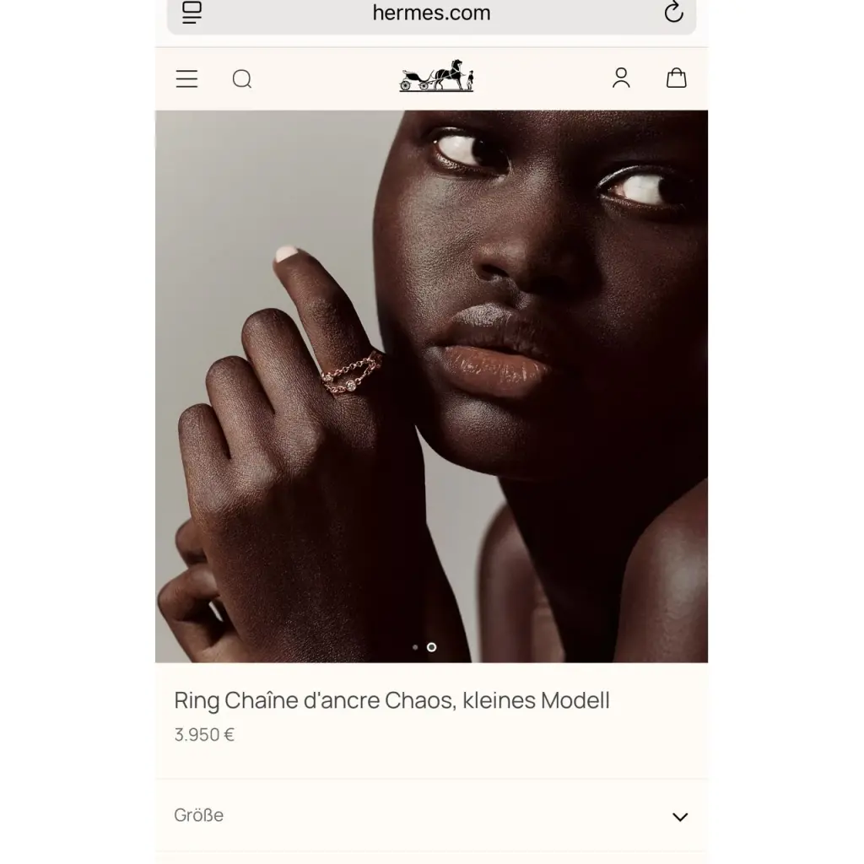The height and width of the screenshot is (864, 864).
Task: Open the reader view page icon
Action: click(192, 12)
